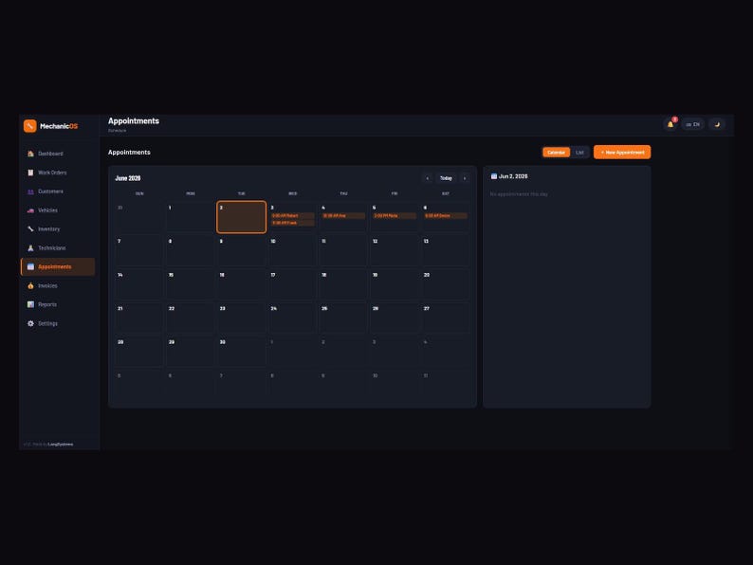Click the Invoices menu label
The width and height of the screenshot is (753, 565).
coord(47,285)
